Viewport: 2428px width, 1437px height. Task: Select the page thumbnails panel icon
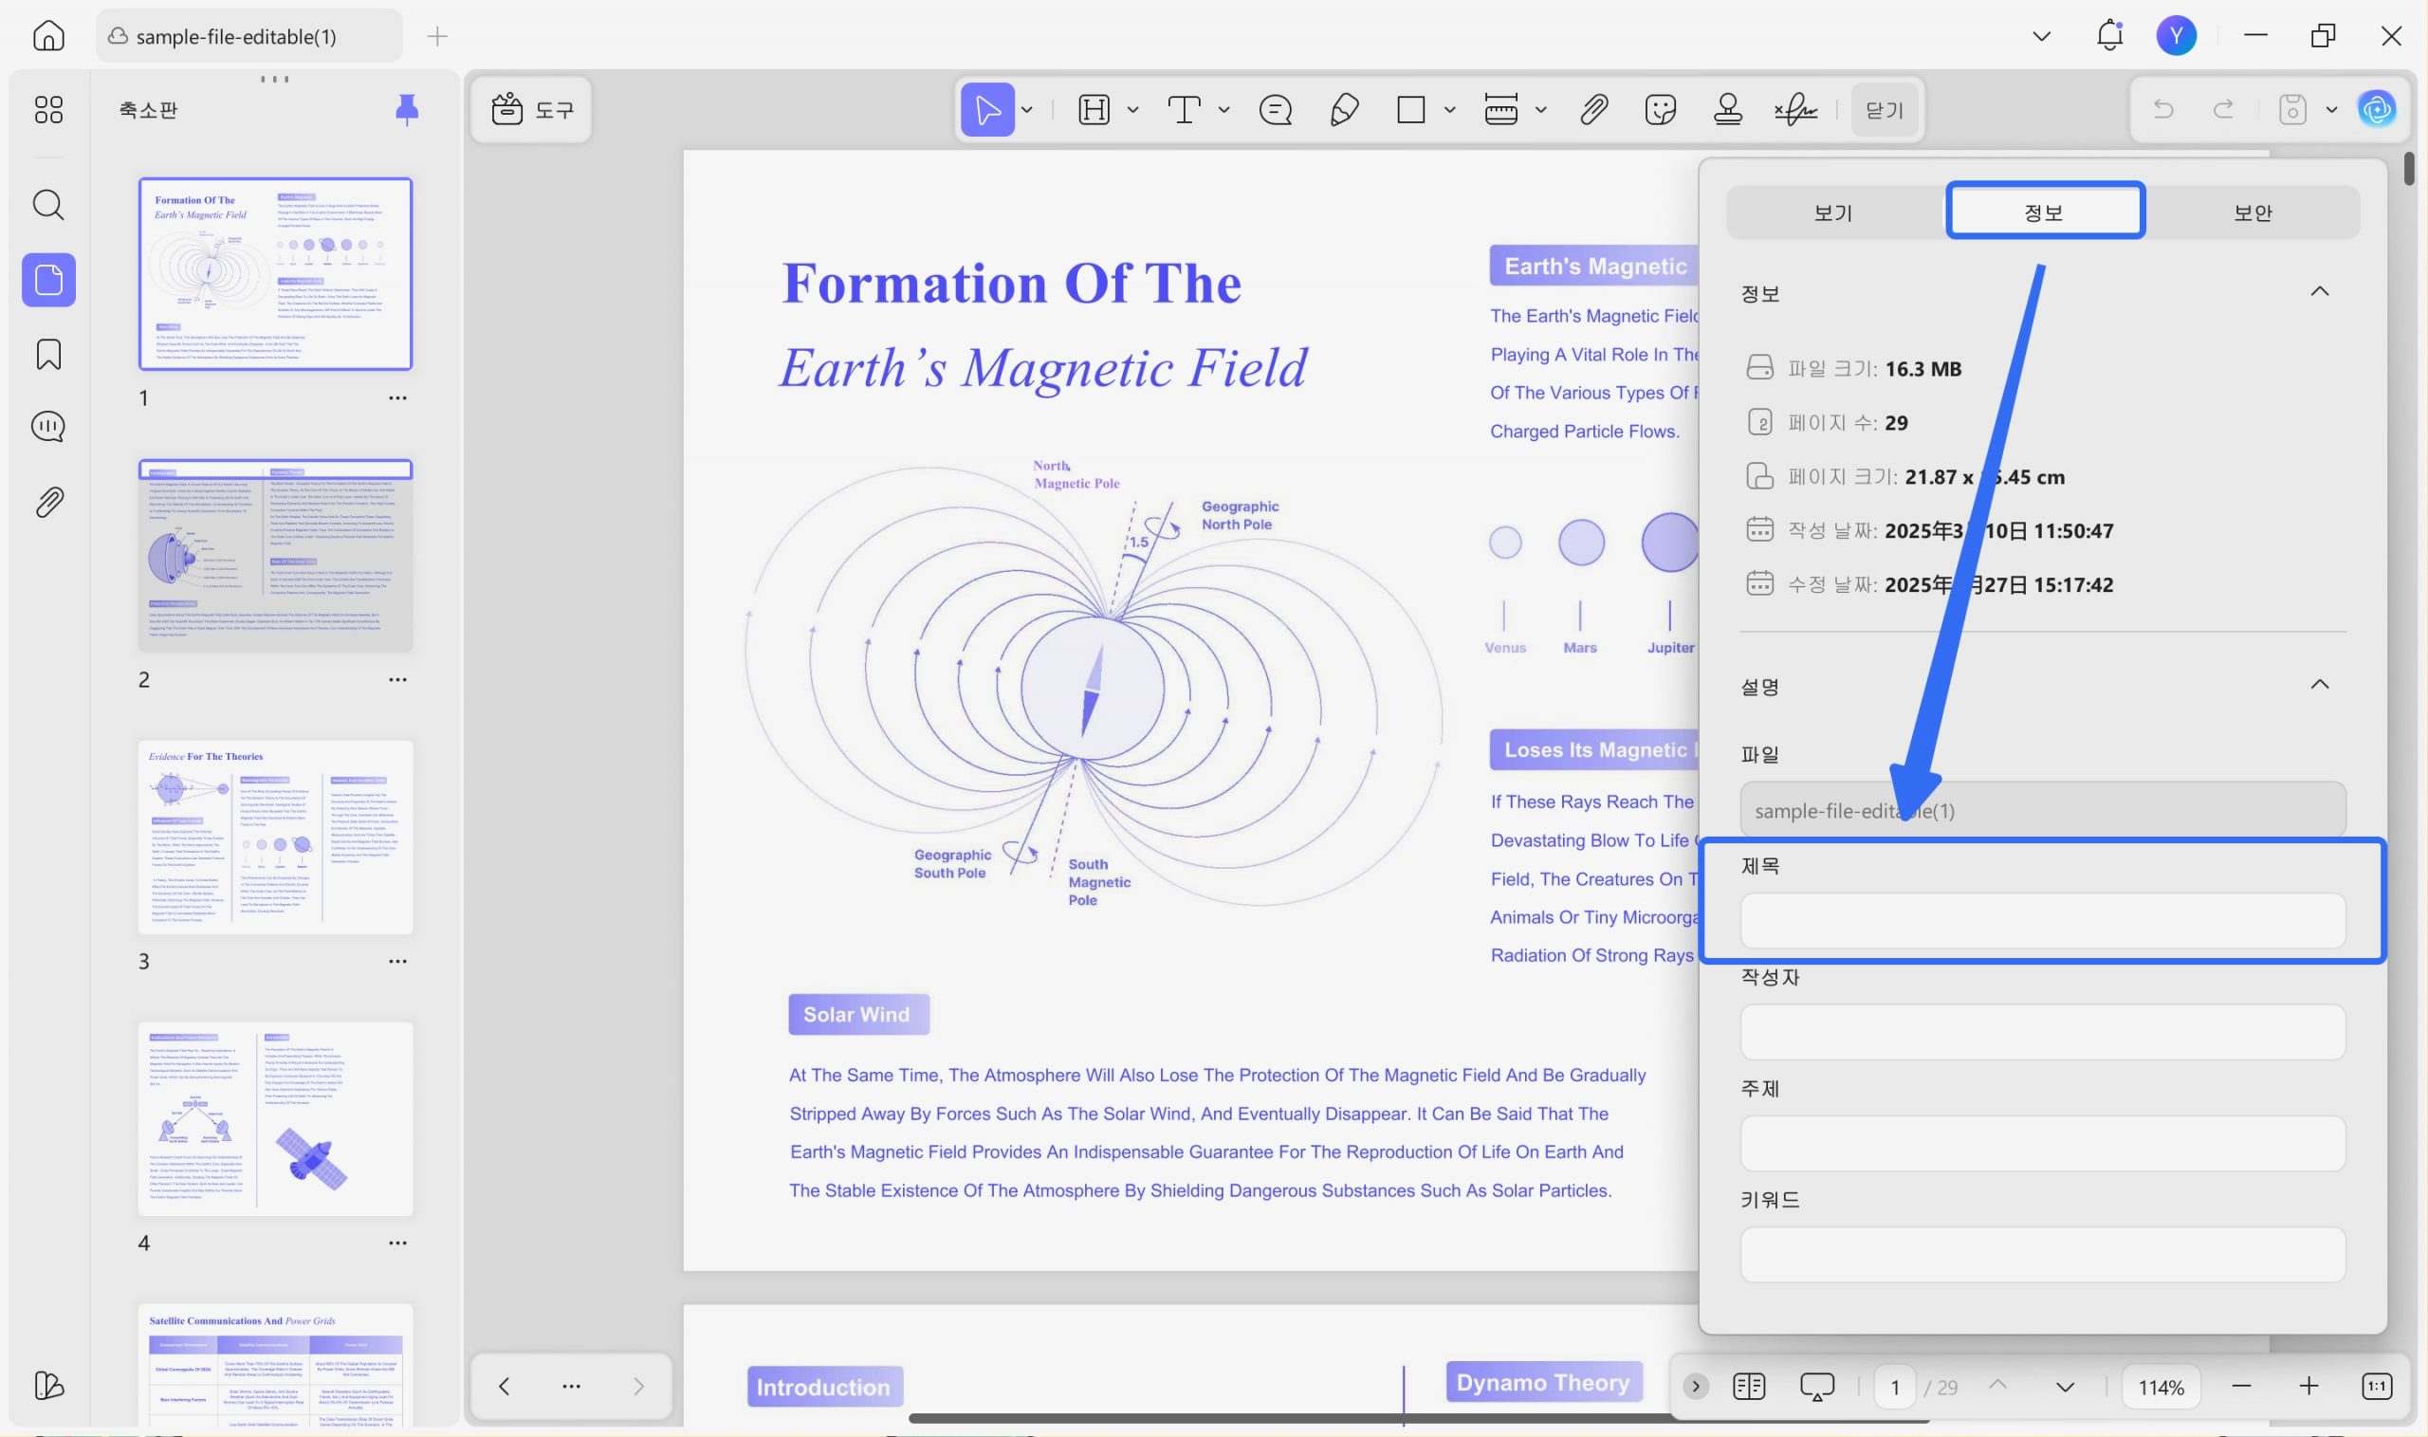tap(48, 280)
